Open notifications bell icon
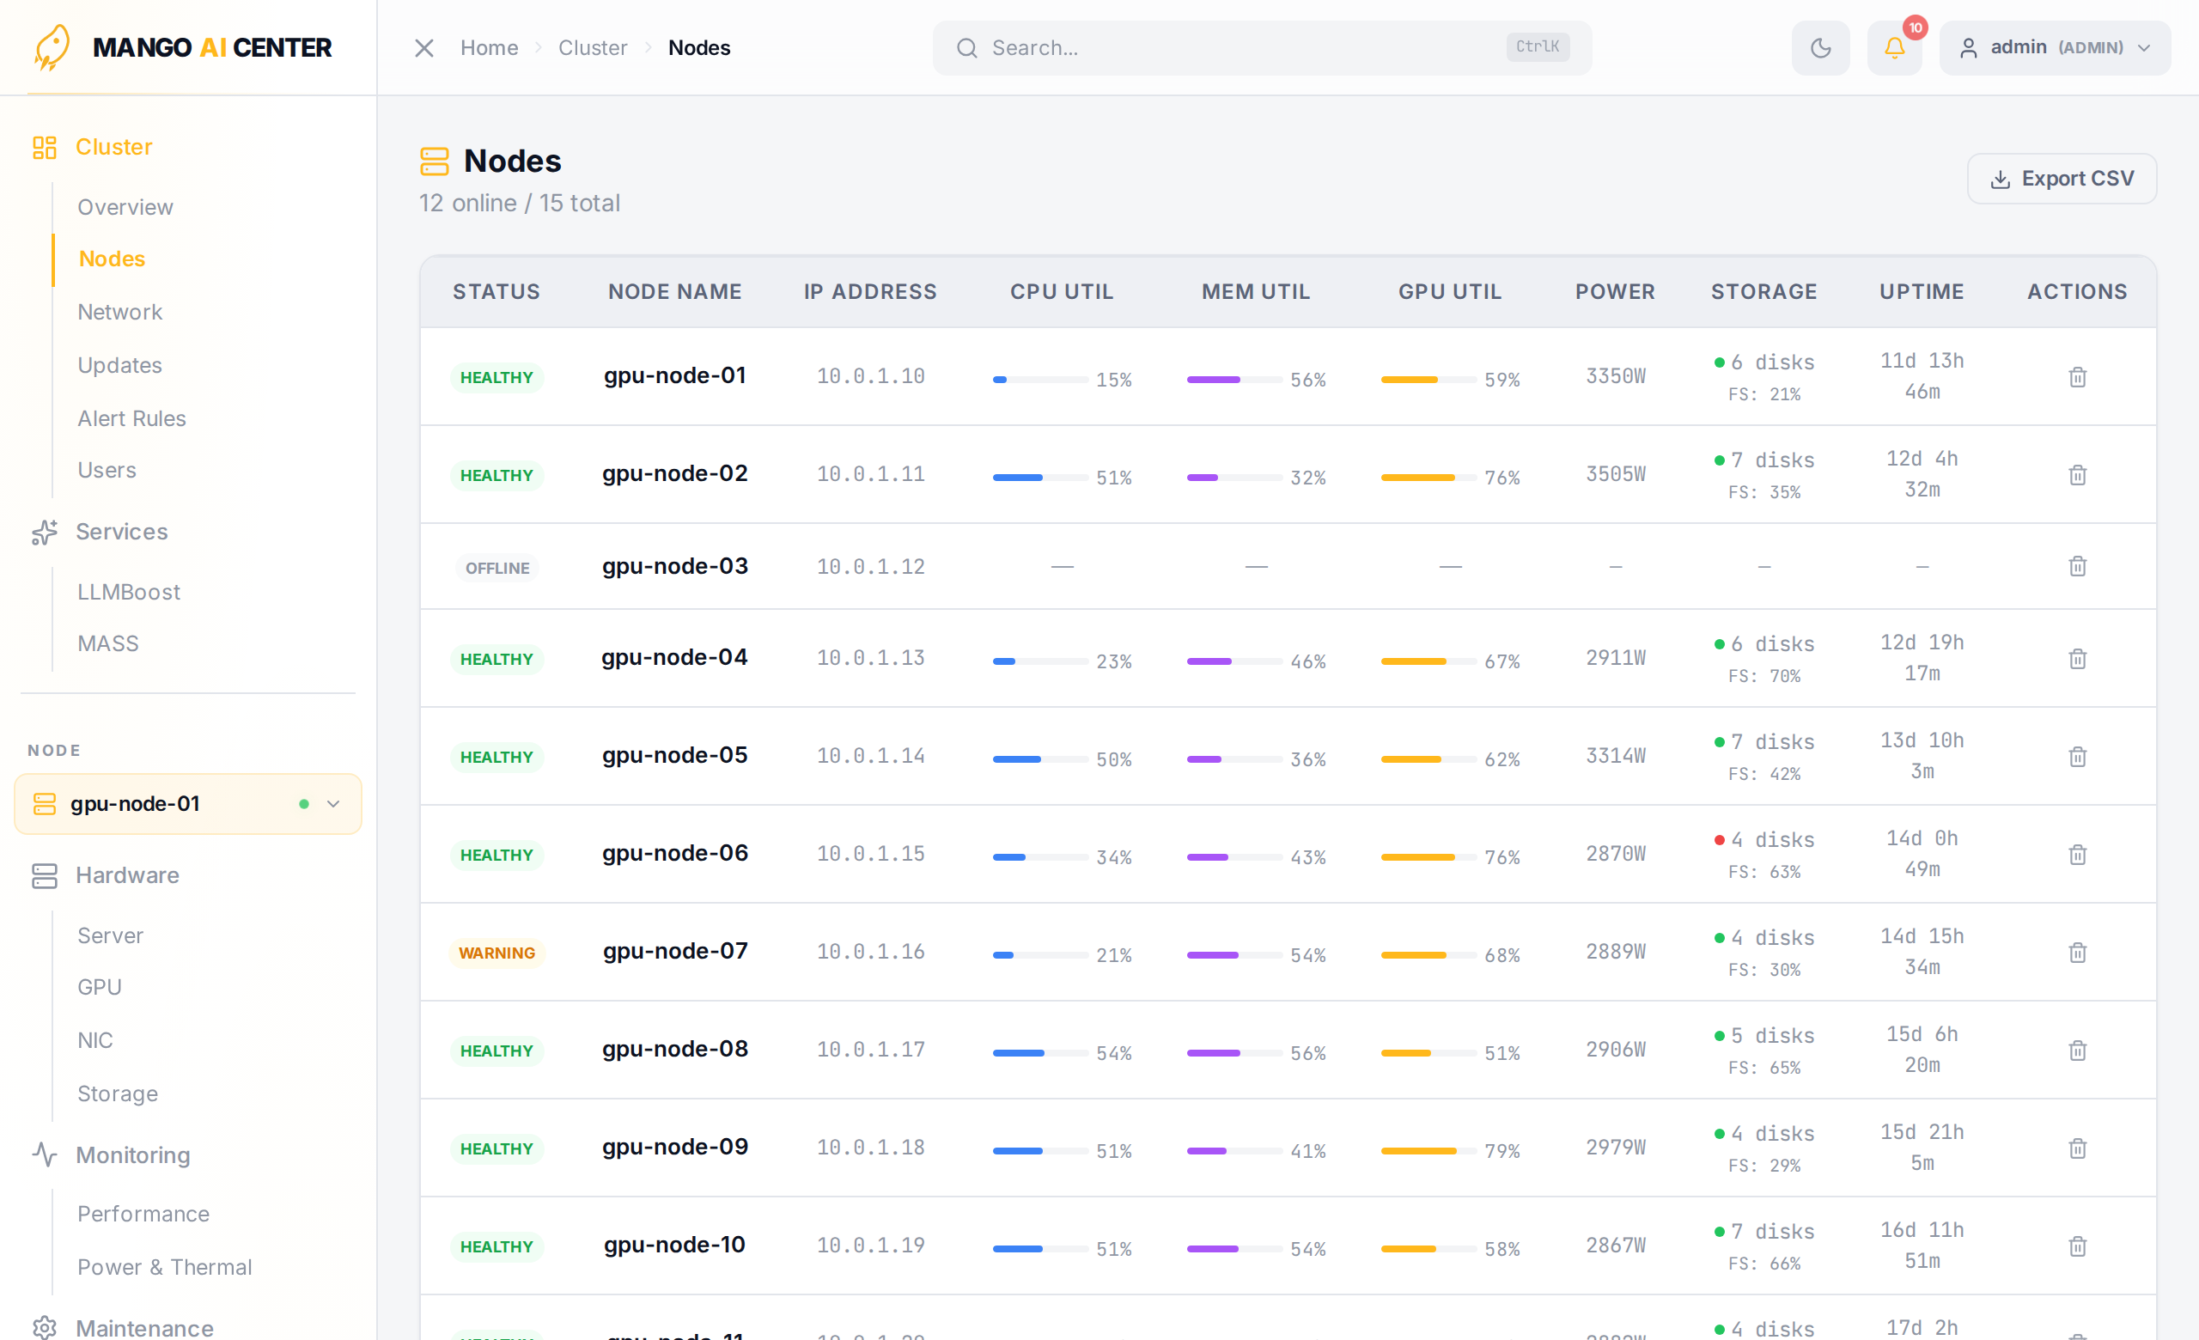The height and width of the screenshot is (1340, 2199). pos(1895,48)
